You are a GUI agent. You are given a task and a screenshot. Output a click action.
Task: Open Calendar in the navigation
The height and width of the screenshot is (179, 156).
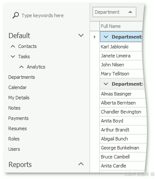[x=18, y=87]
